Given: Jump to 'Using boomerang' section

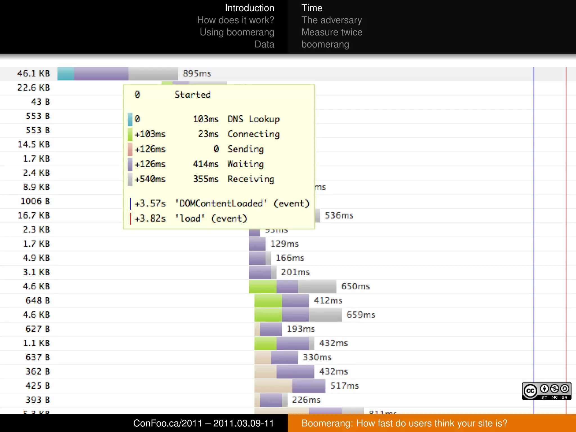Looking at the screenshot, I should (x=237, y=32).
